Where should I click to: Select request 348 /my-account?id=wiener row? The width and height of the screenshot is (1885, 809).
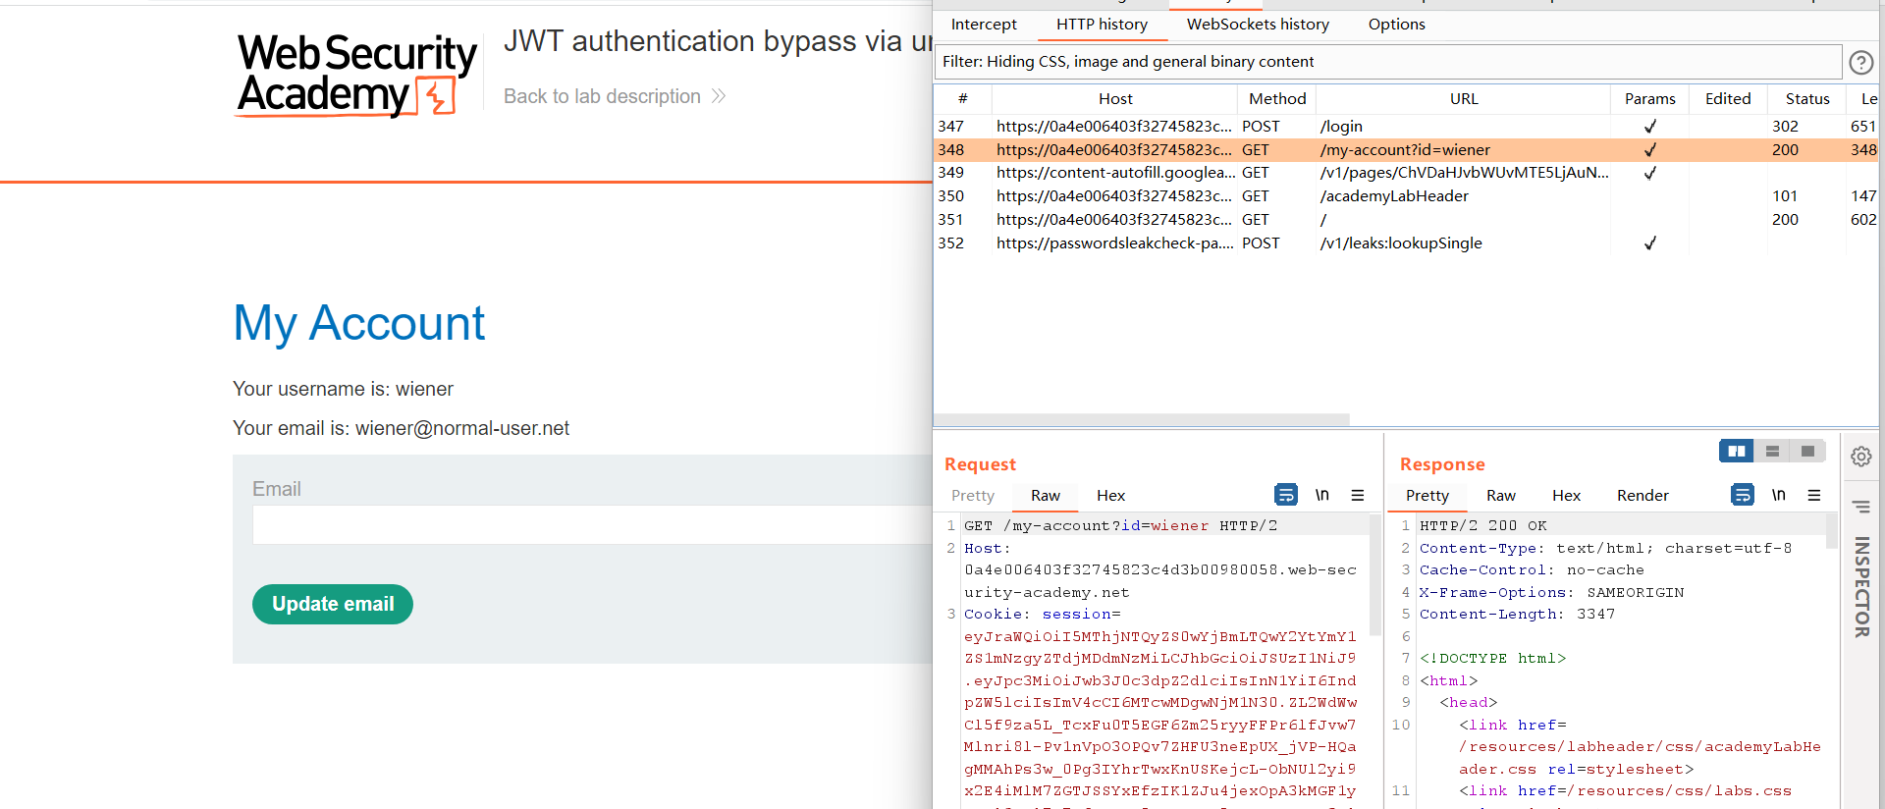pyautogui.click(x=1406, y=150)
